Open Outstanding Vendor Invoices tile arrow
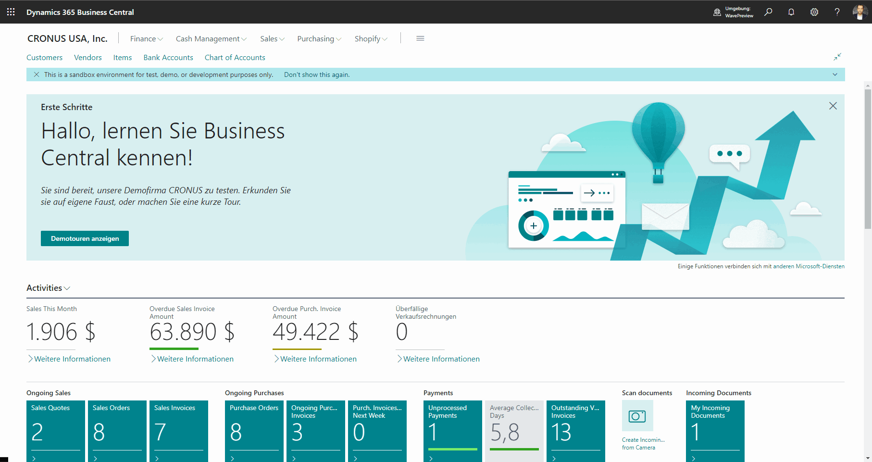Image resolution: width=872 pixels, height=462 pixels. click(x=554, y=459)
